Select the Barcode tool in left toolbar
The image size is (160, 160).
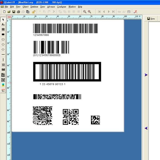click(x=3, y=29)
